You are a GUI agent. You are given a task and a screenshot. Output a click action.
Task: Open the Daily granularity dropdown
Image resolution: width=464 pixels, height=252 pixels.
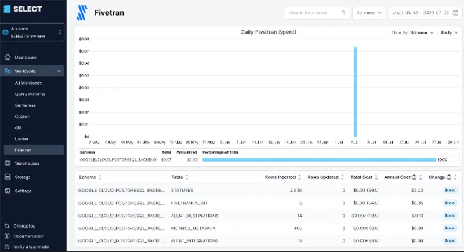(449, 32)
